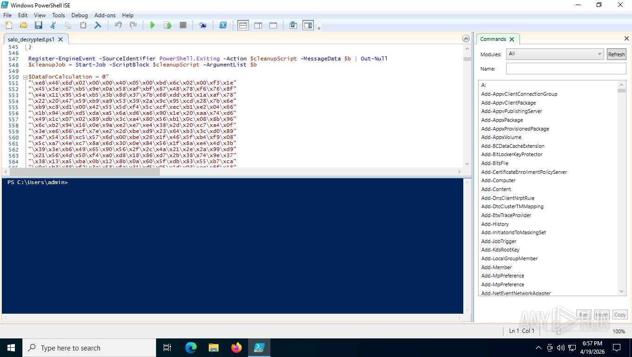Launch Firefox from taskbar
632x357 pixels.
[x=237, y=348]
